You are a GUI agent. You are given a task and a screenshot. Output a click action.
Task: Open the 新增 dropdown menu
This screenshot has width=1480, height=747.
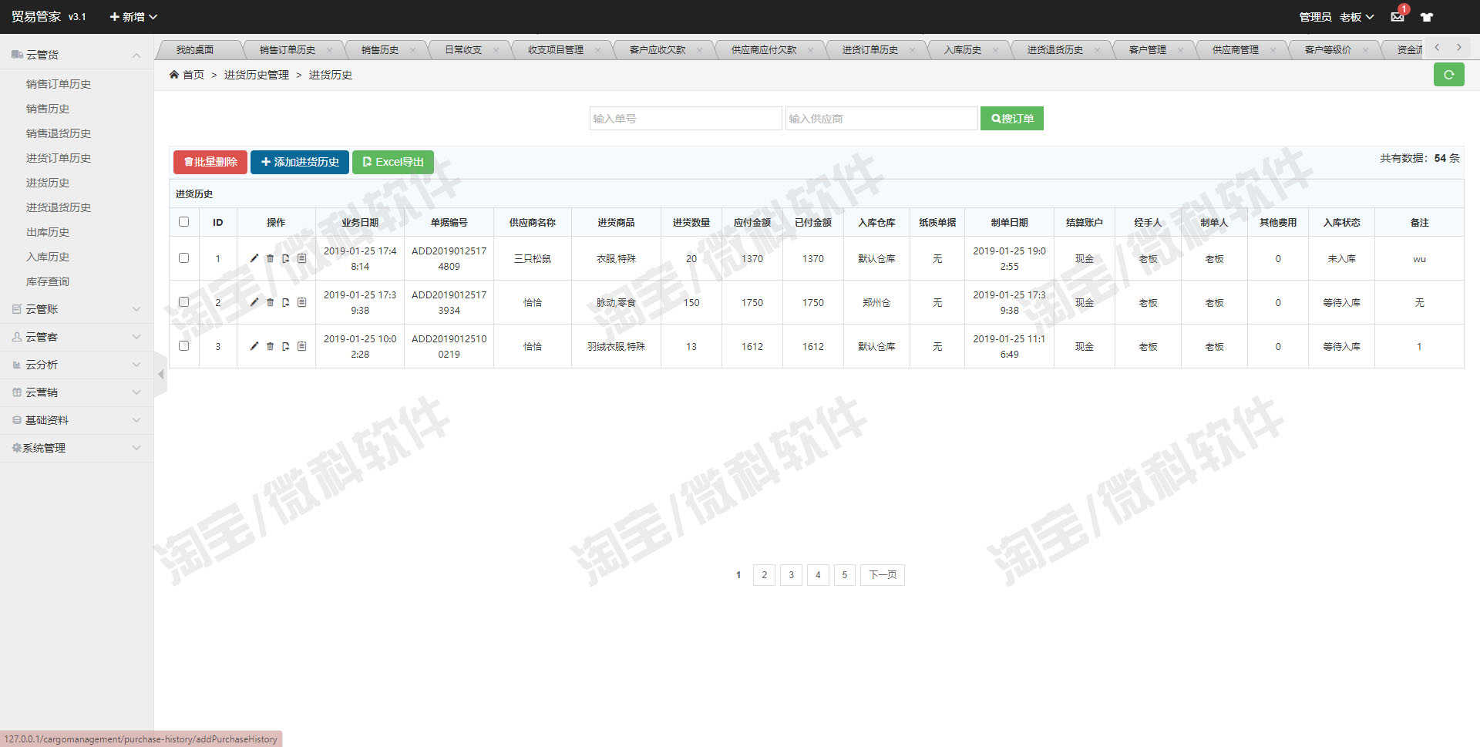tap(133, 16)
